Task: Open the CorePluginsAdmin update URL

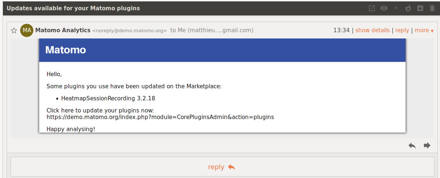Action: 160,117
